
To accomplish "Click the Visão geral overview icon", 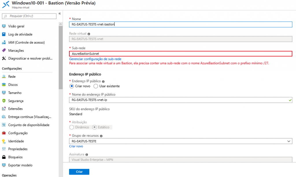I will [x=4, y=26].
